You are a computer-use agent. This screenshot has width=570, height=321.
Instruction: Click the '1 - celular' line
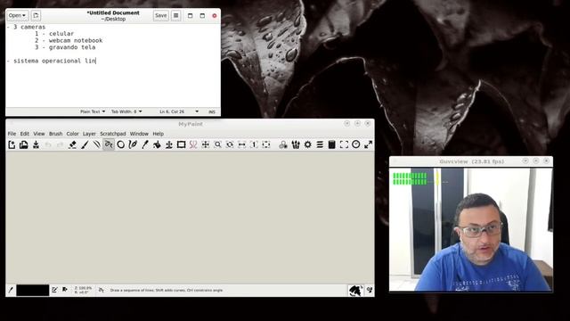(54, 34)
